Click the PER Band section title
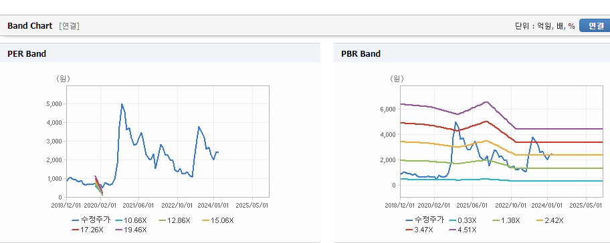 pos(27,54)
